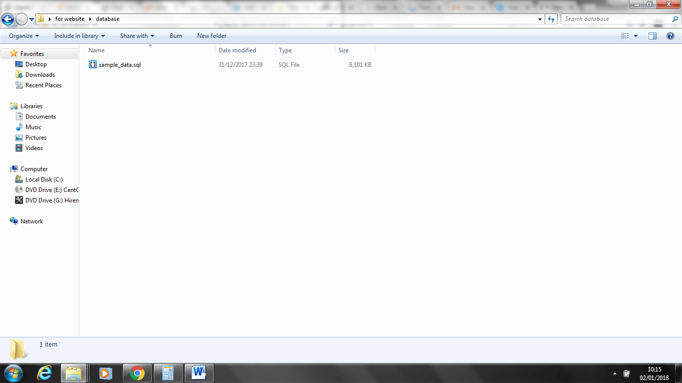Launch Microsoft Word from the taskbar
This screenshot has width=682, height=383.
[x=199, y=373]
